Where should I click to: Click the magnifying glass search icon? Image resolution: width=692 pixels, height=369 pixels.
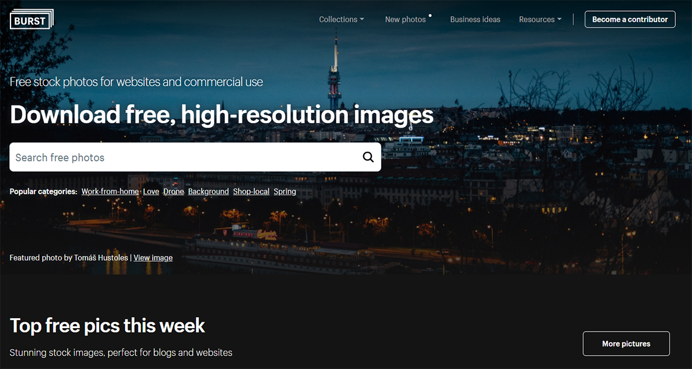point(368,157)
